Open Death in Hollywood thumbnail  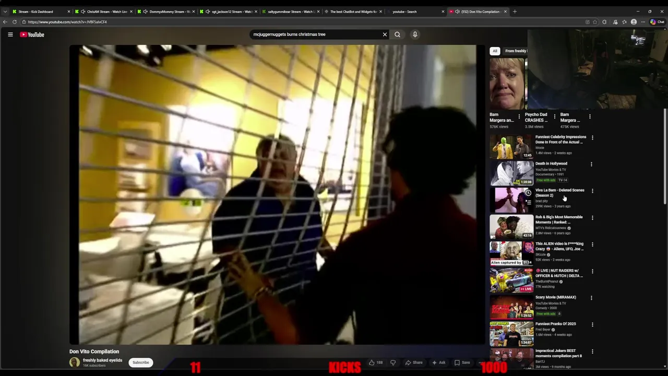[x=511, y=173]
